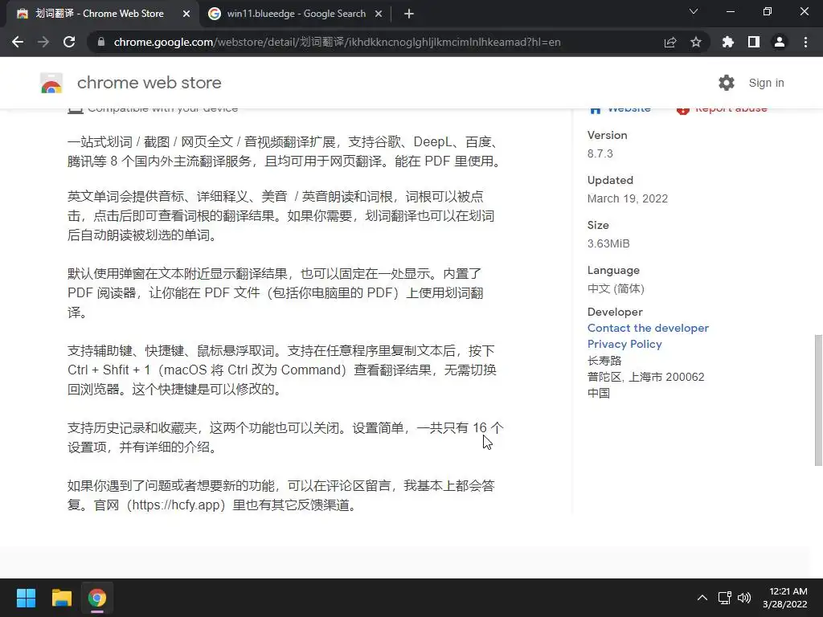This screenshot has height=617, width=823.
Task: Click the country line 中国
Action: 598,393
